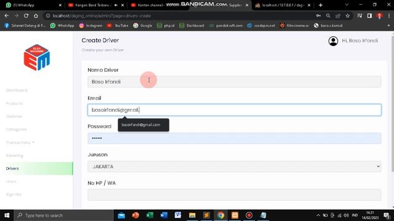Open the Dashboard bookmark
The height and width of the screenshot is (221, 394).
coord(191,26)
